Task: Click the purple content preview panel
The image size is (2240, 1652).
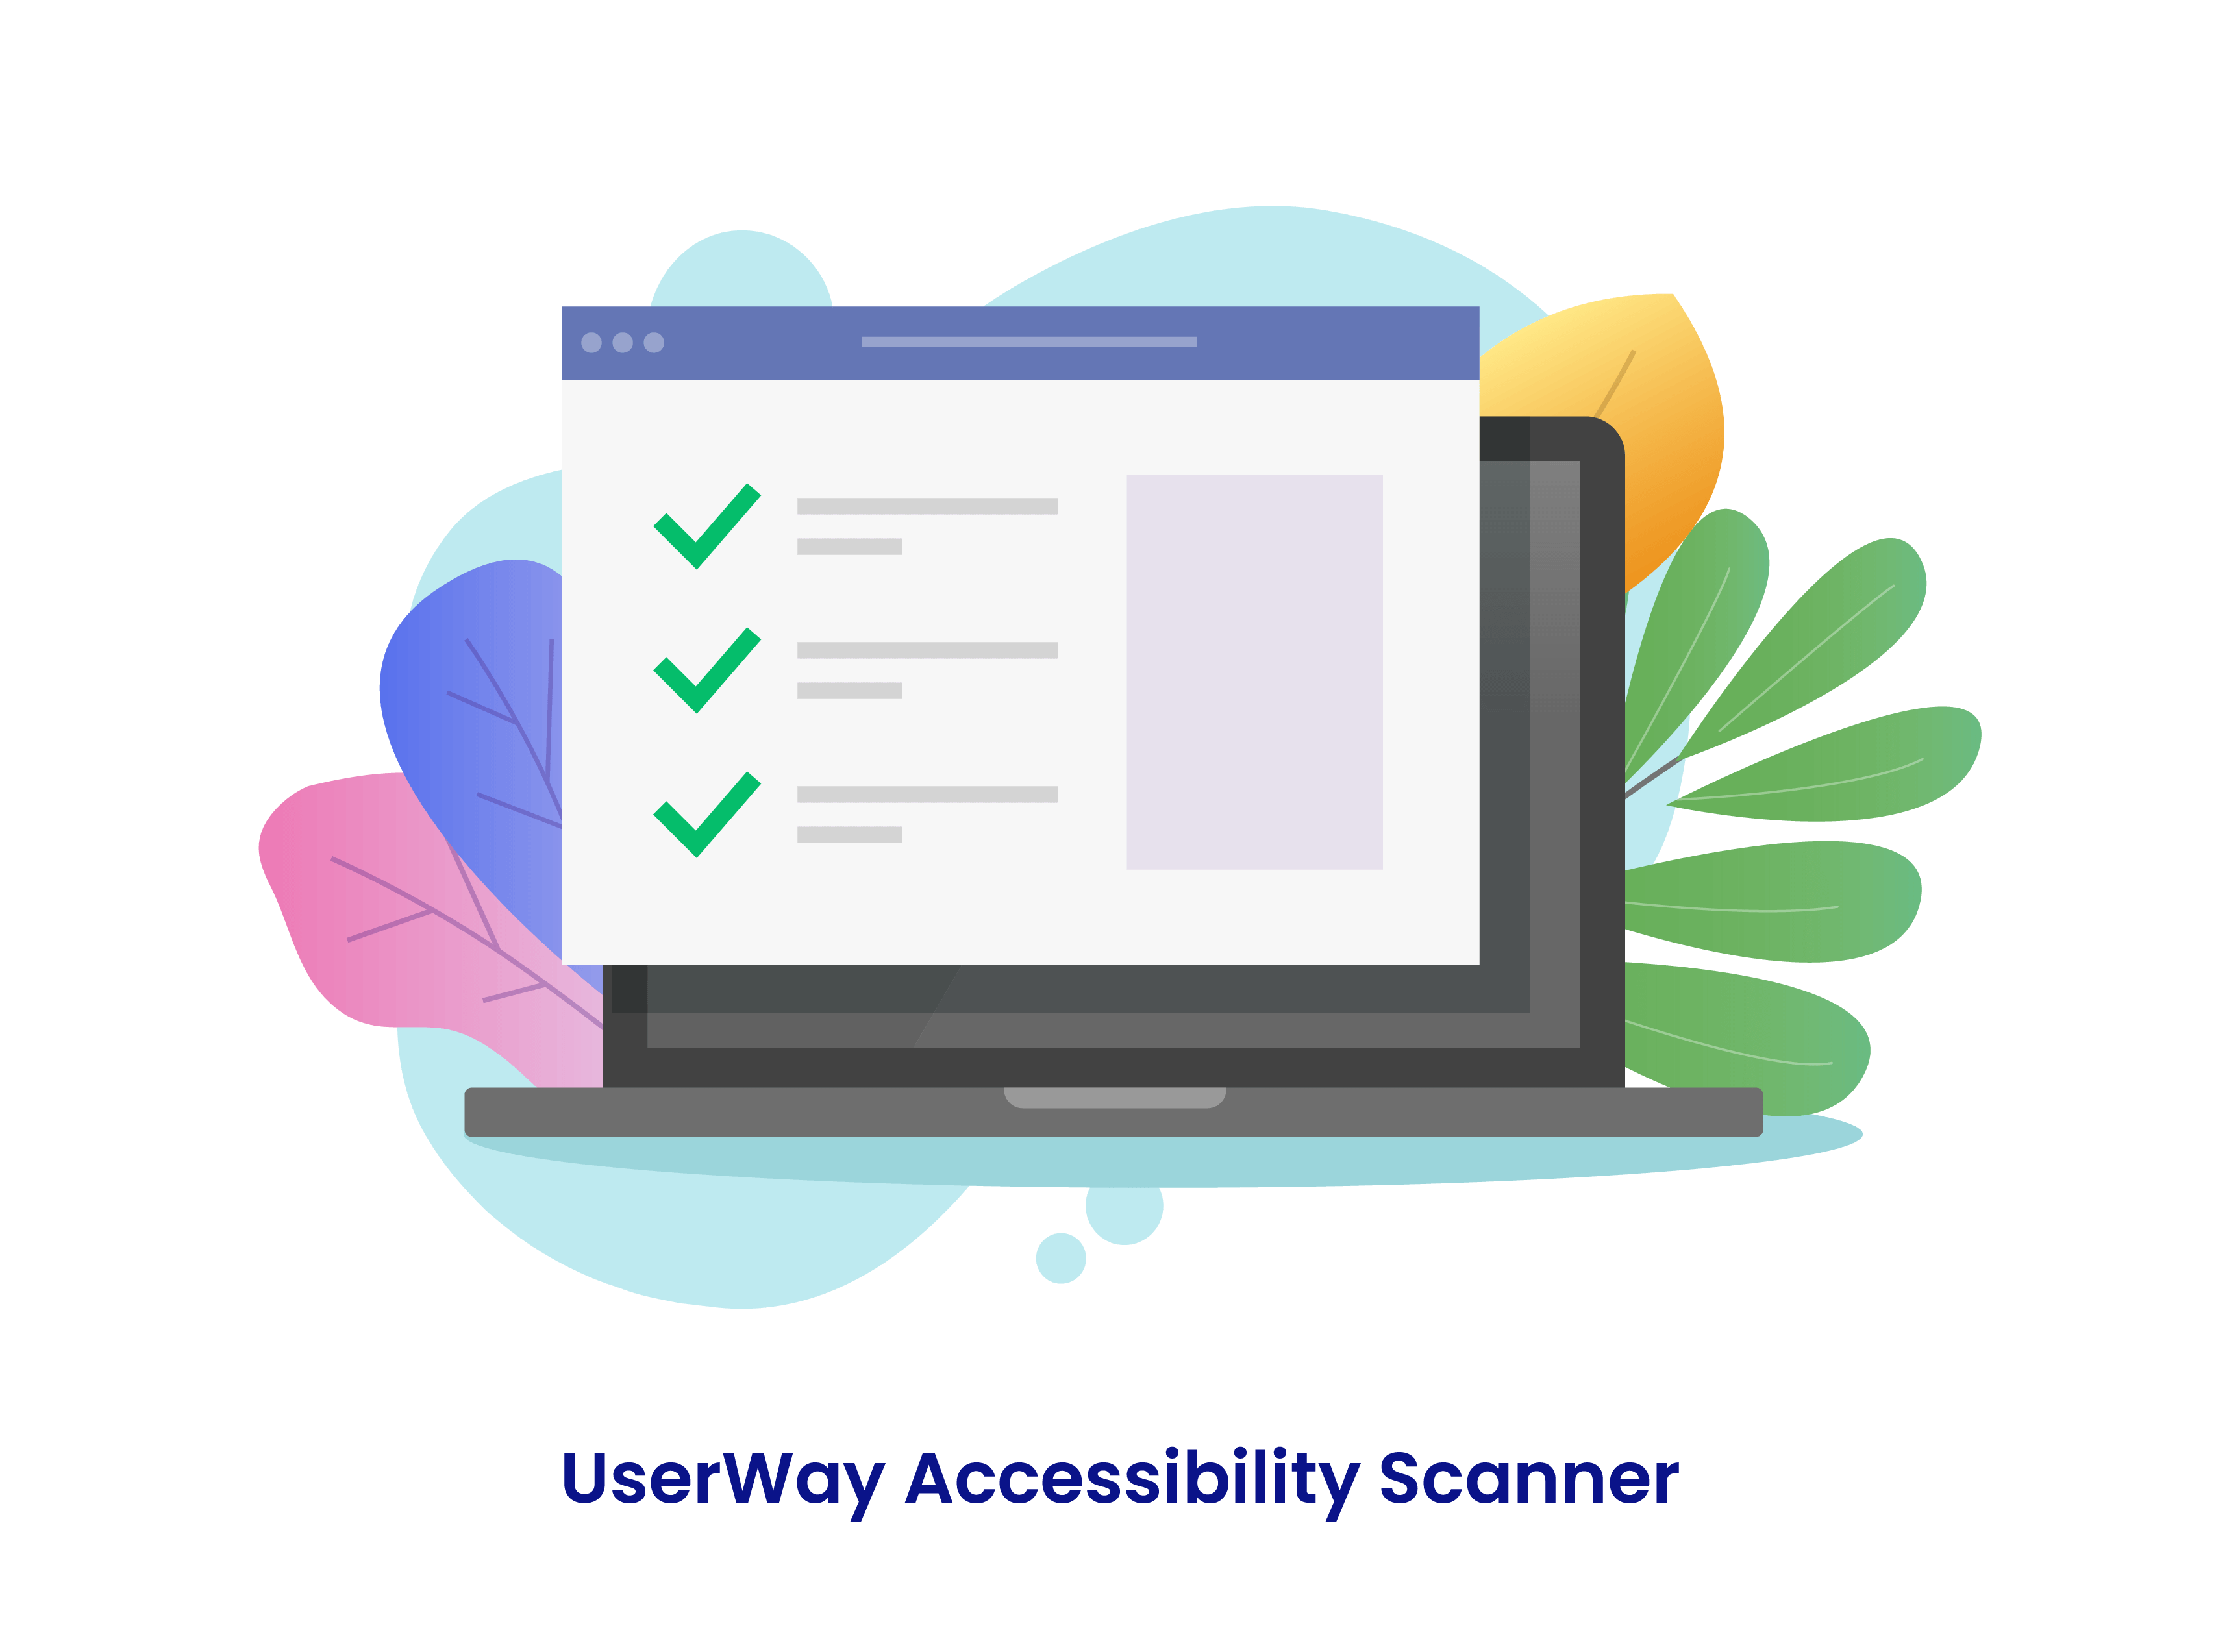Action: [x=1252, y=678]
